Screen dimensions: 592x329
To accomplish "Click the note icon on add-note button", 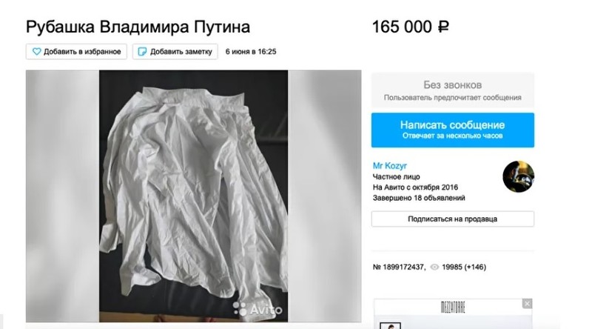I will [142, 51].
